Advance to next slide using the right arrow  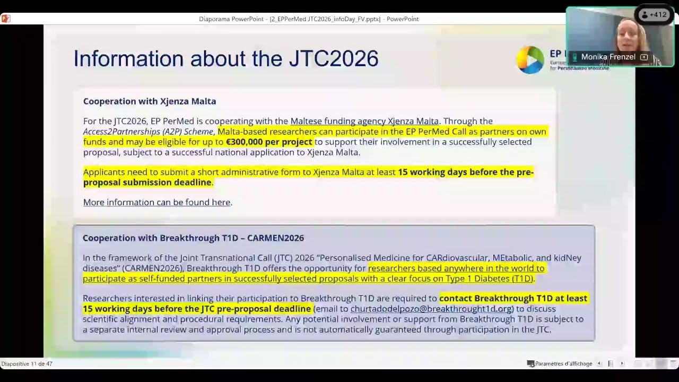(x=622, y=364)
